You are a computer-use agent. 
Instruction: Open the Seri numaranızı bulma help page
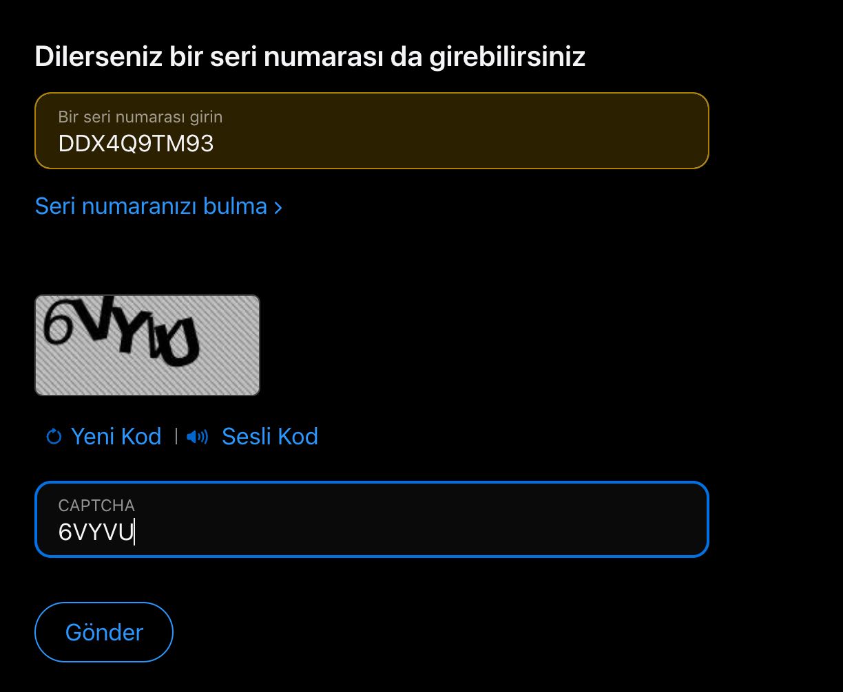pyautogui.click(x=152, y=206)
